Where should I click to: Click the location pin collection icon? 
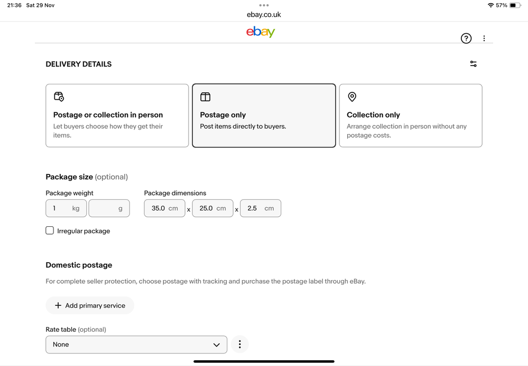click(352, 97)
